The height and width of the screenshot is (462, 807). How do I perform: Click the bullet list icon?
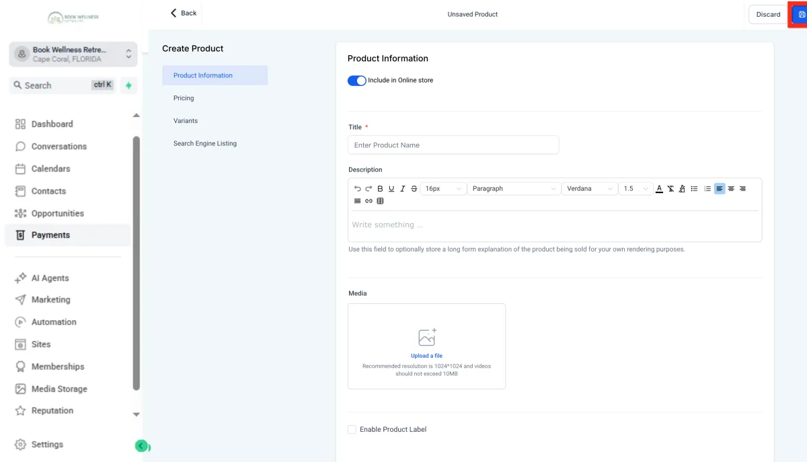click(x=694, y=189)
